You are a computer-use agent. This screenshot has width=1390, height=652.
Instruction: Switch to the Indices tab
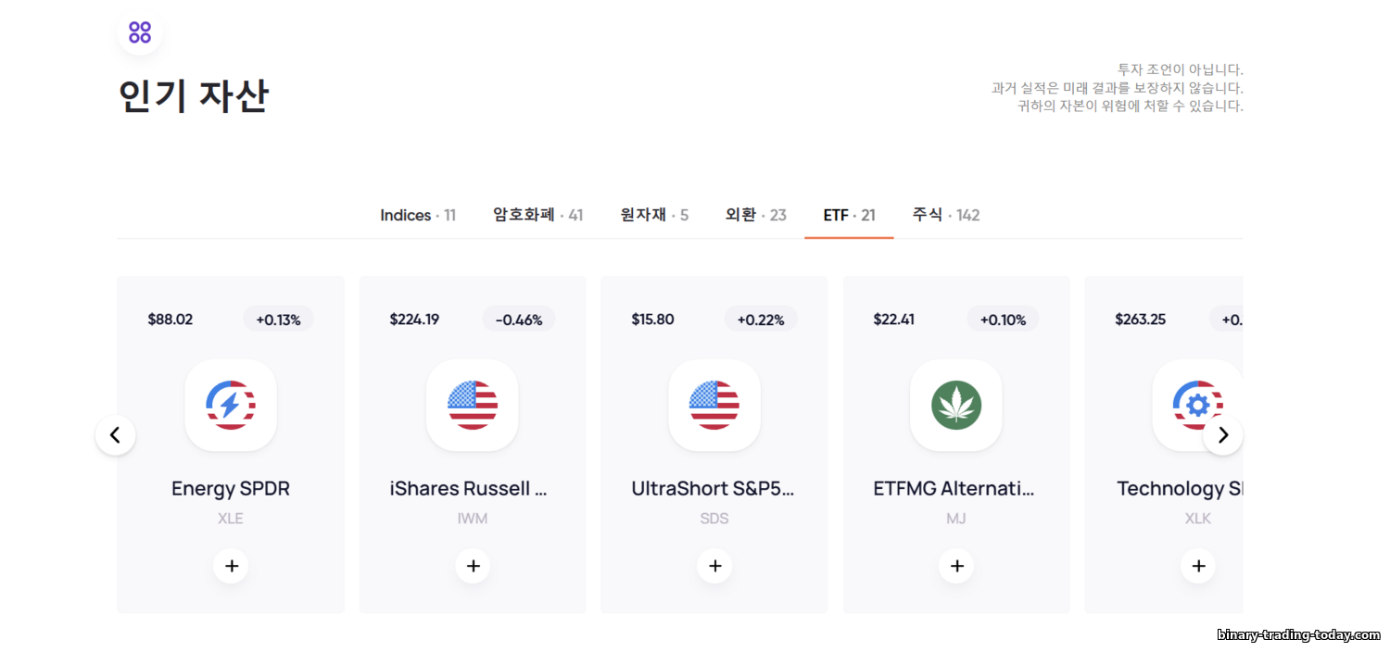coord(418,215)
